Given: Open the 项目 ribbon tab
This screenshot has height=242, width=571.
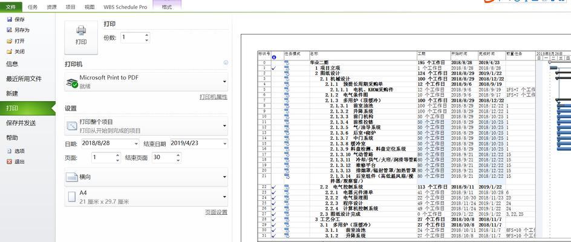Looking at the screenshot, I should click(x=71, y=7).
